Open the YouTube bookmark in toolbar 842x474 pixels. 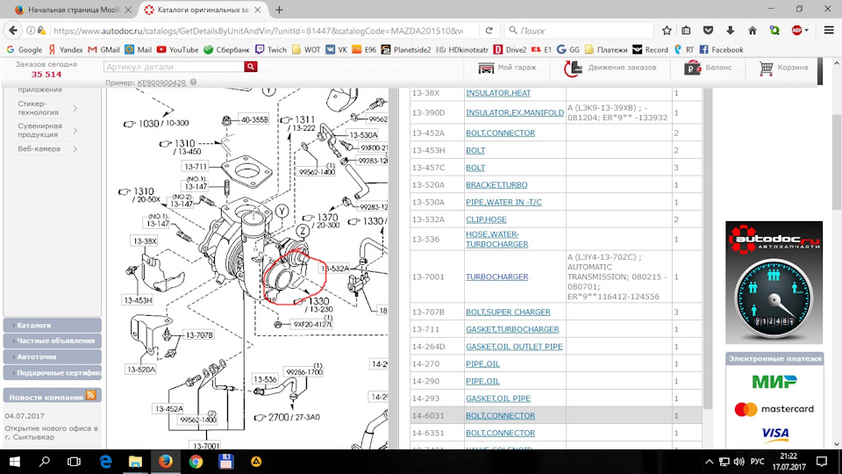click(178, 49)
